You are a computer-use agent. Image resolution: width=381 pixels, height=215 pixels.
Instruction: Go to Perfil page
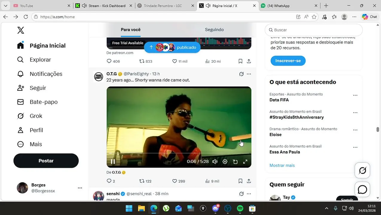[30, 130]
